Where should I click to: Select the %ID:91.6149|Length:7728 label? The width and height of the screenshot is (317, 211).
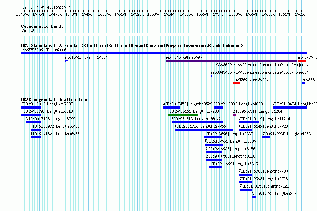[x=264, y=126]
